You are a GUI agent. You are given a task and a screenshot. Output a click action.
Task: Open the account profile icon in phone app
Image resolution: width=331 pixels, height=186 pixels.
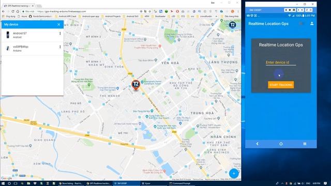click(x=312, y=24)
